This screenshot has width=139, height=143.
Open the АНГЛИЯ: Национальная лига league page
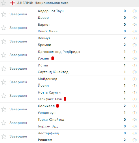(x=43, y=3)
